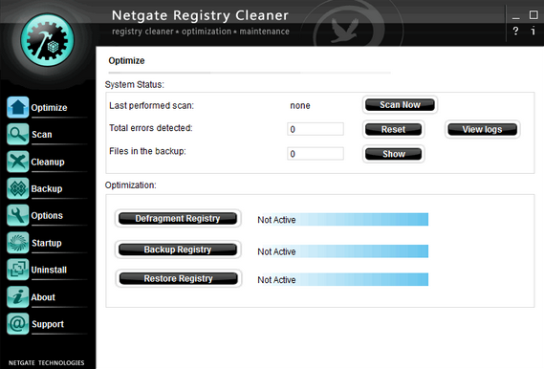Click the Defragment Registry progress bar
This screenshot has width=544, height=369.
(342, 220)
